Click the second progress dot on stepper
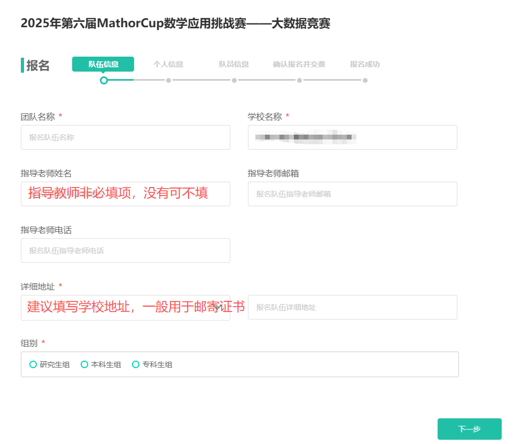The height and width of the screenshot is (444, 514). click(x=169, y=80)
